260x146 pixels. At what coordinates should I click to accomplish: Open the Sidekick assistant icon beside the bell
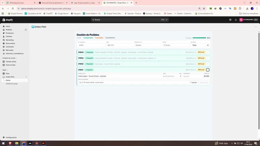[230, 20]
